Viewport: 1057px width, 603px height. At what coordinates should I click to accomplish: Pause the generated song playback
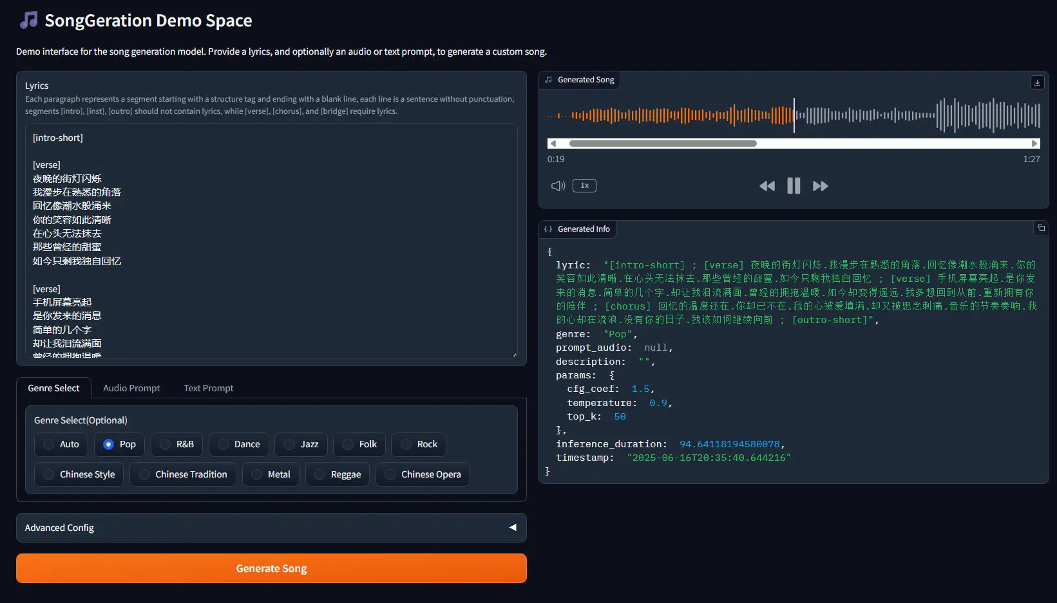794,186
